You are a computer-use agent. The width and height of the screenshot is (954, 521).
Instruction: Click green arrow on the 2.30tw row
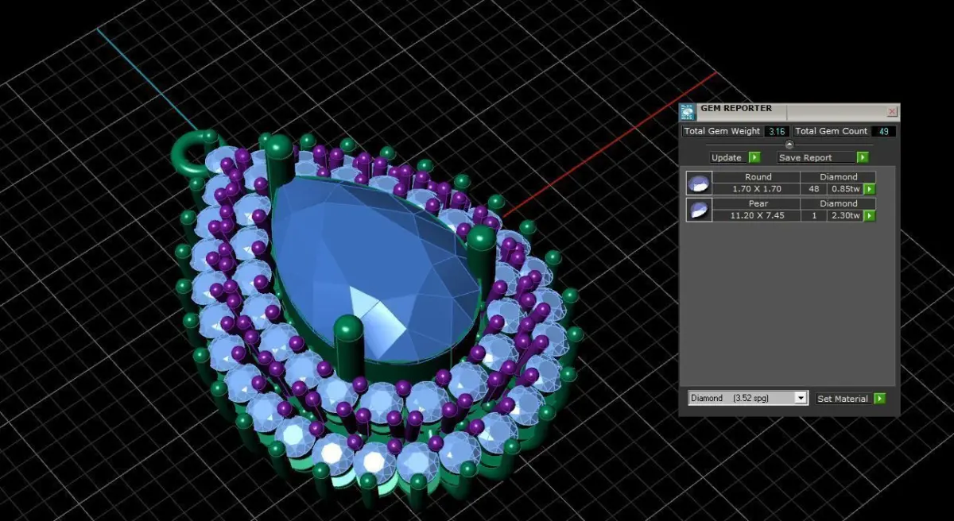[870, 215]
